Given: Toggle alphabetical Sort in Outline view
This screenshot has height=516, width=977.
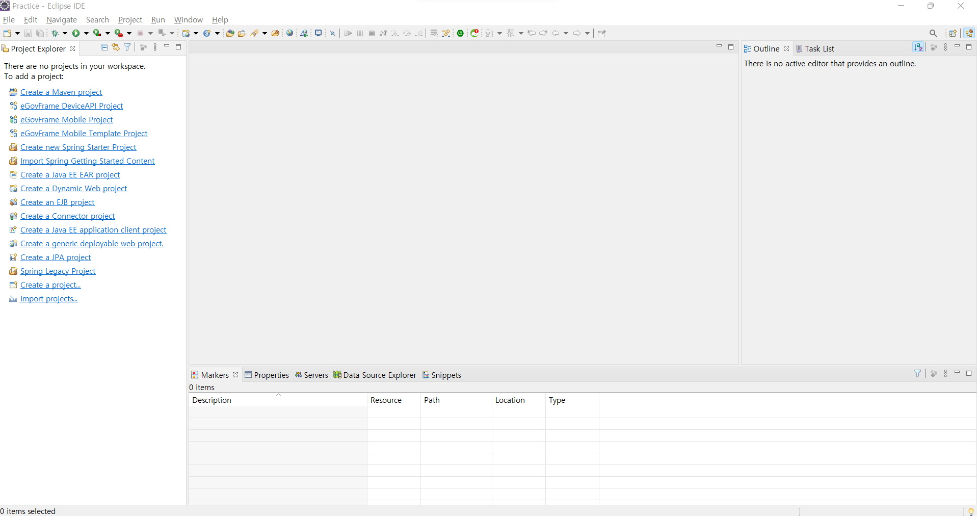Looking at the screenshot, I should click(918, 47).
